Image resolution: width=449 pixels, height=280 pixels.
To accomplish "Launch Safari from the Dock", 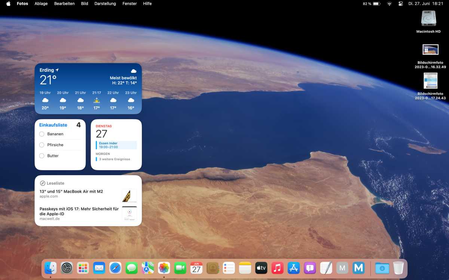I will [x=115, y=268].
